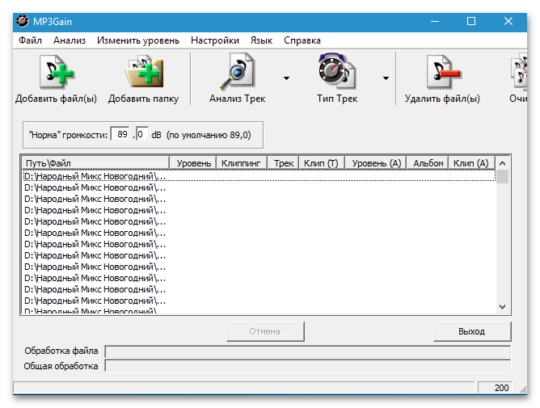Click the decimal volume field showing 0

[x=142, y=134]
